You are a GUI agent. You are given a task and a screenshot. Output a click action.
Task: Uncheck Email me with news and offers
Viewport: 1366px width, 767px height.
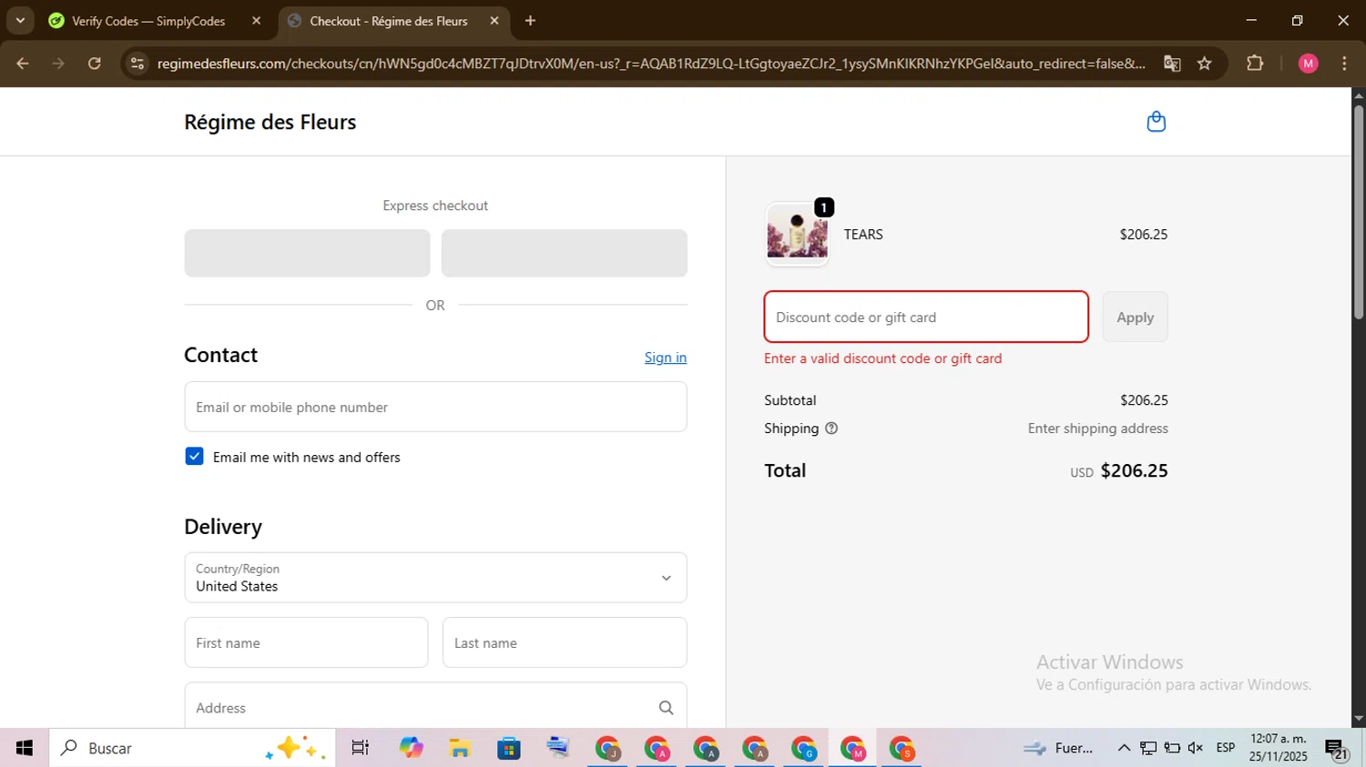(194, 457)
